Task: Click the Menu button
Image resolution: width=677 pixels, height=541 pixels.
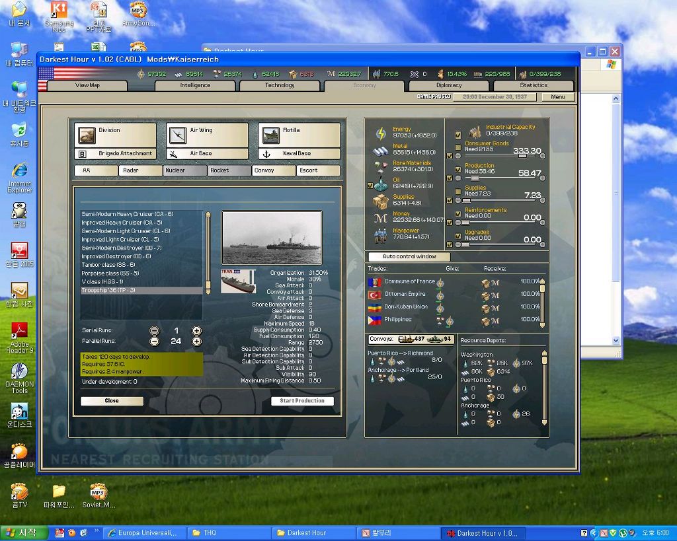Action: (x=558, y=97)
